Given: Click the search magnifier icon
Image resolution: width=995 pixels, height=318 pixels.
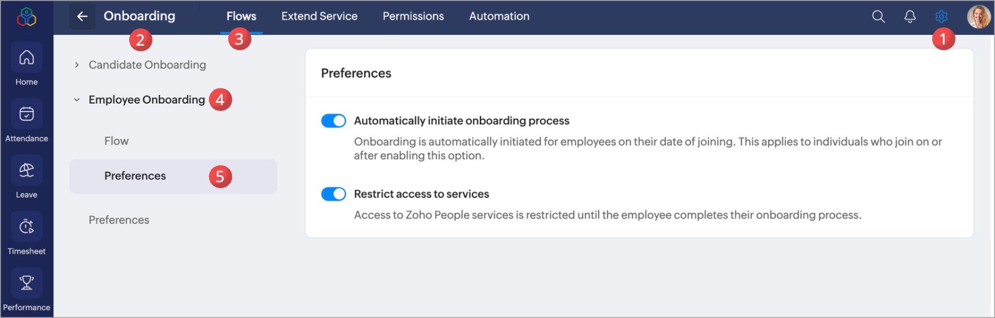Looking at the screenshot, I should (878, 17).
